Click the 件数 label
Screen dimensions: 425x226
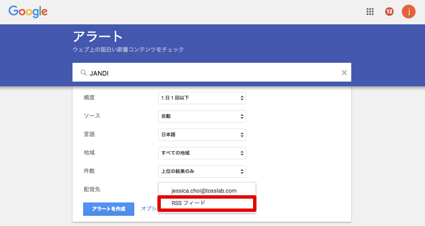point(89,171)
